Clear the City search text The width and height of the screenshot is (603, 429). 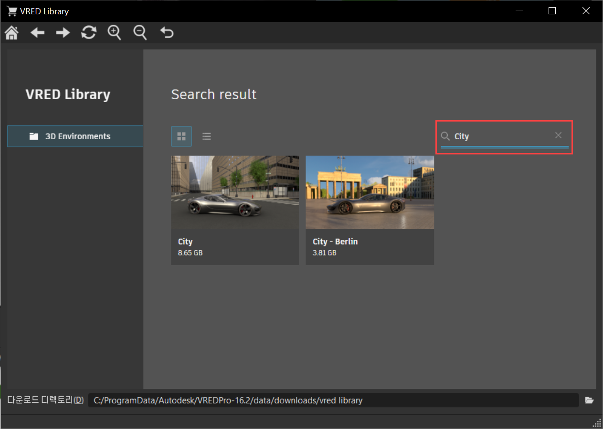(558, 135)
